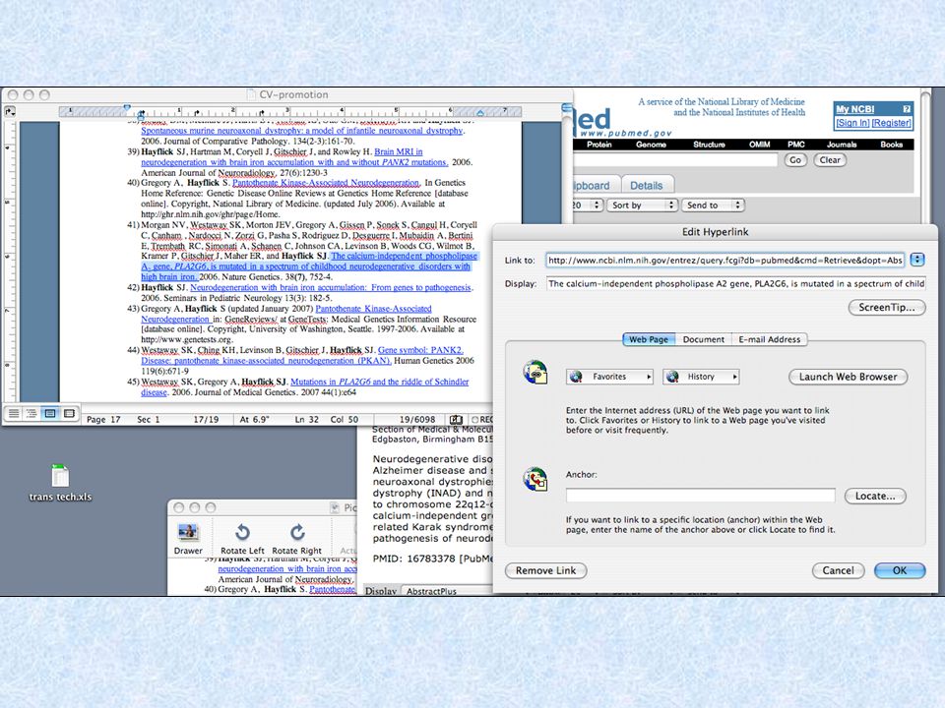Click Neurodegeneration with brain iron accumulation link, reference 42
The image size is (945, 708).
[331, 287]
